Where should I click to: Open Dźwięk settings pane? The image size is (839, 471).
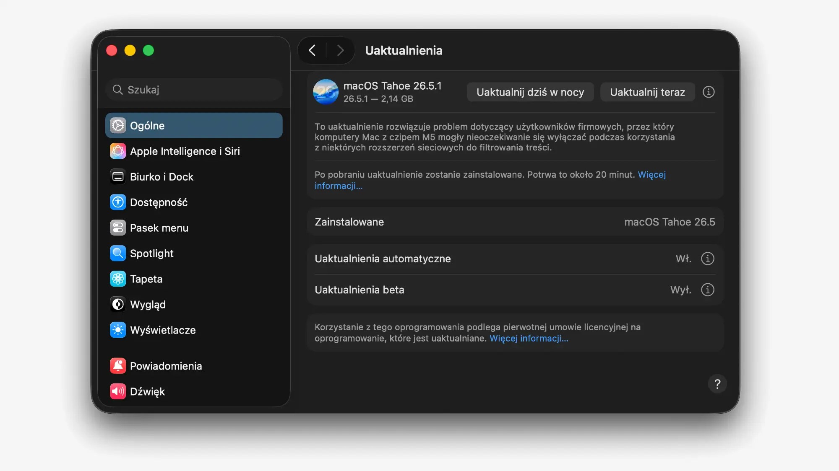(194, 391)
